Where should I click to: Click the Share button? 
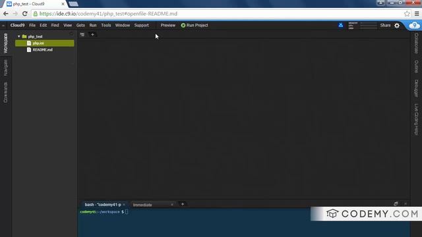click(x=385, y=25)
